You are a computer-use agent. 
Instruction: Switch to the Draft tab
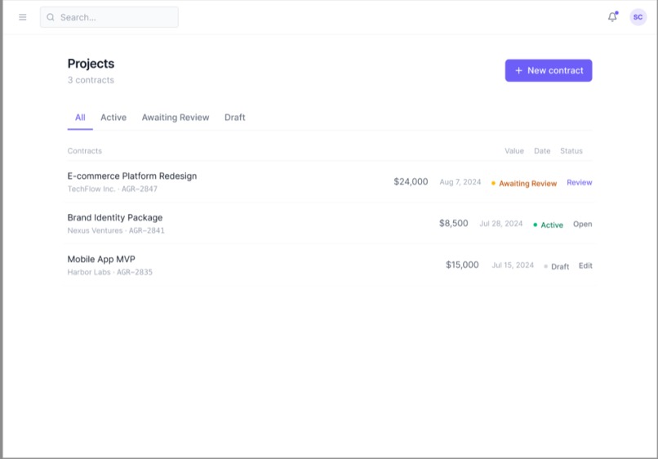click(x=234, y=118)
